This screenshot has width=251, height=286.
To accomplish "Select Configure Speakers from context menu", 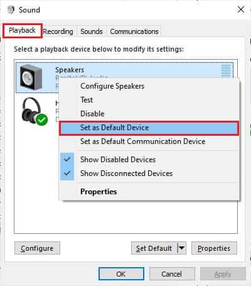I will tap(149, 86).
